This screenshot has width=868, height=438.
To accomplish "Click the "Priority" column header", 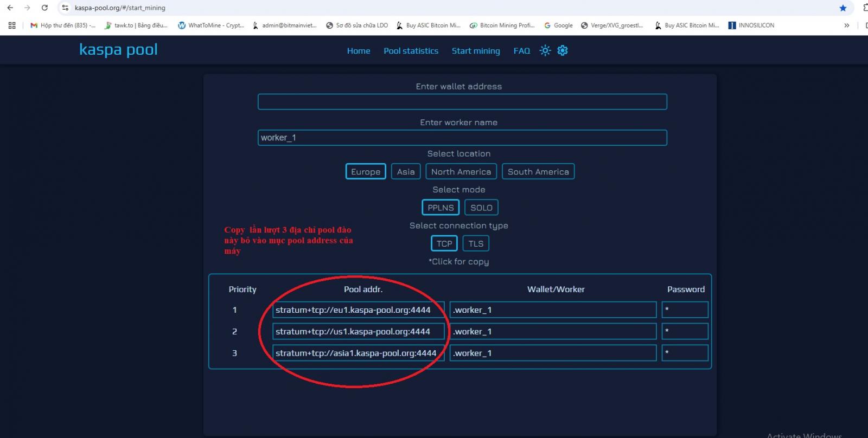I will click(x=242, y=289).
